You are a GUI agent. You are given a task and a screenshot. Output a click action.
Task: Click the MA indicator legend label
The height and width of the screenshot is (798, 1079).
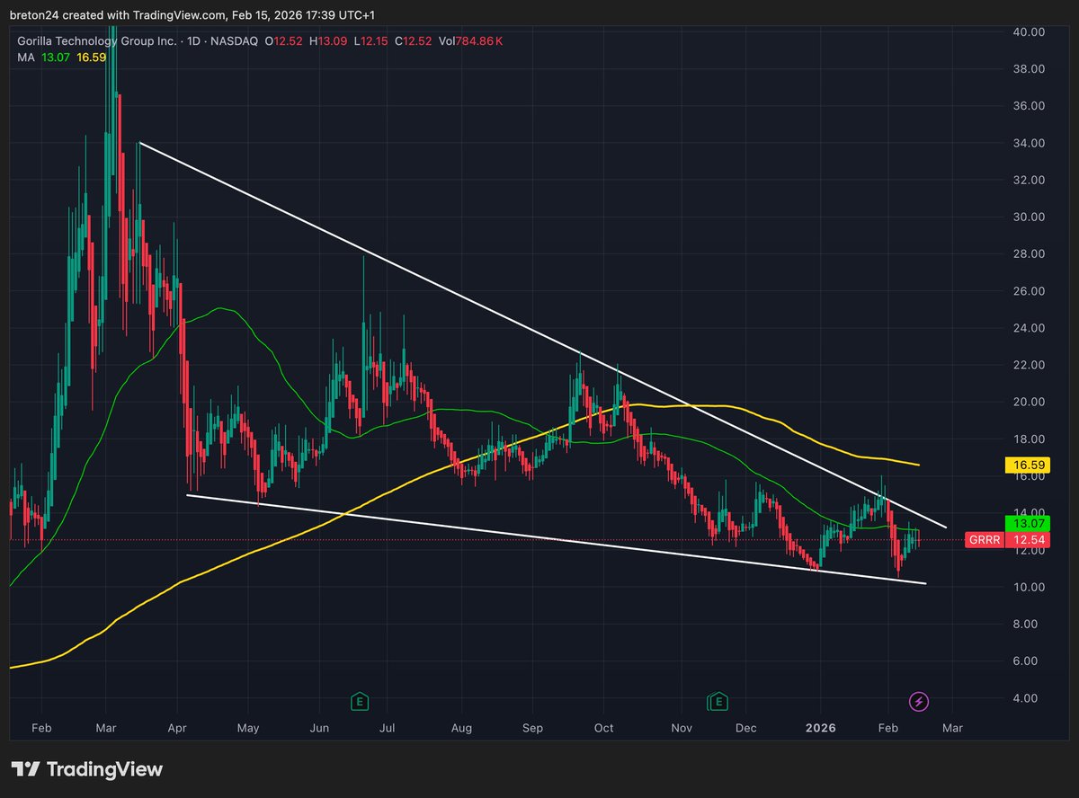pos(26,58)
